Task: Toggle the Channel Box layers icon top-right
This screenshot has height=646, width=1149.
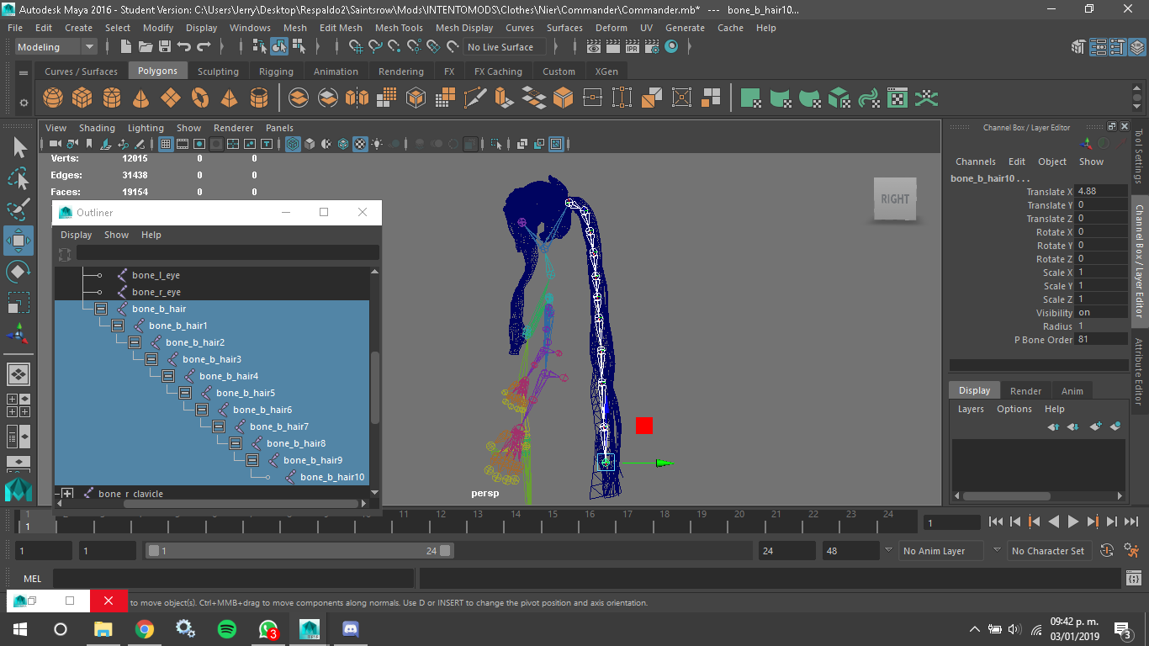Action: [1136, 47]
